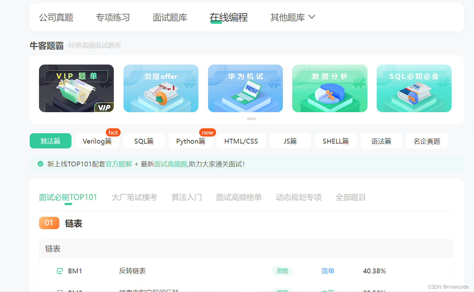This screenshot has width=474, height=292.
Task: Select the 在线编程 tab
Action: pyautogui.click(x=229, y=17)
